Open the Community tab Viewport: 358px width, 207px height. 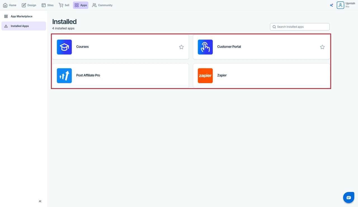(x=102, y=5)
